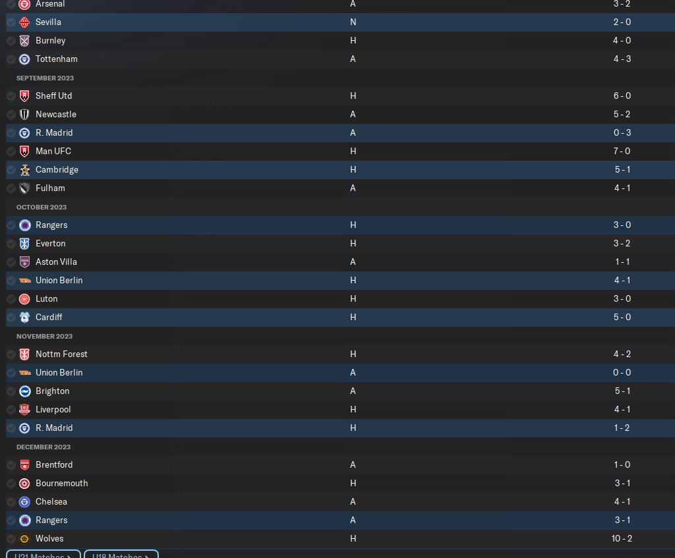The width and height of the screenshot is (675, 558).
Task: Open the U21 Matches section
Action: (x=44, y=555)
